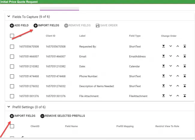Toggle the Prefill Settings select-all checkbox
The image size is (195, 140).
point(12,126)
